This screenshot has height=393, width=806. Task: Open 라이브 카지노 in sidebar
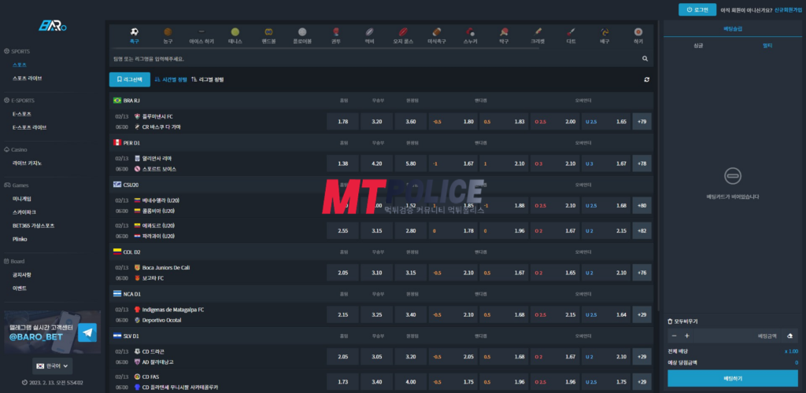28,163
